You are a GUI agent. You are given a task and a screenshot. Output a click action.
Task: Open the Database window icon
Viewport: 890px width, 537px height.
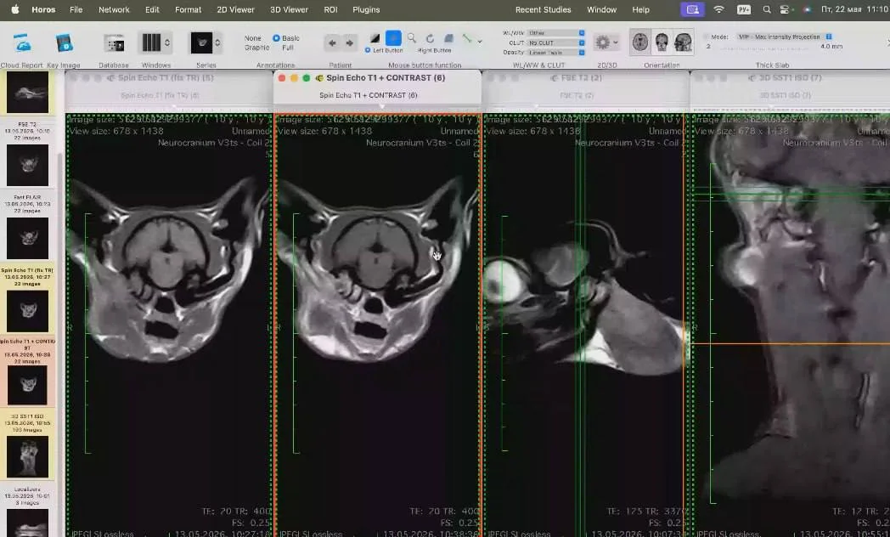[x=114, y=43]
